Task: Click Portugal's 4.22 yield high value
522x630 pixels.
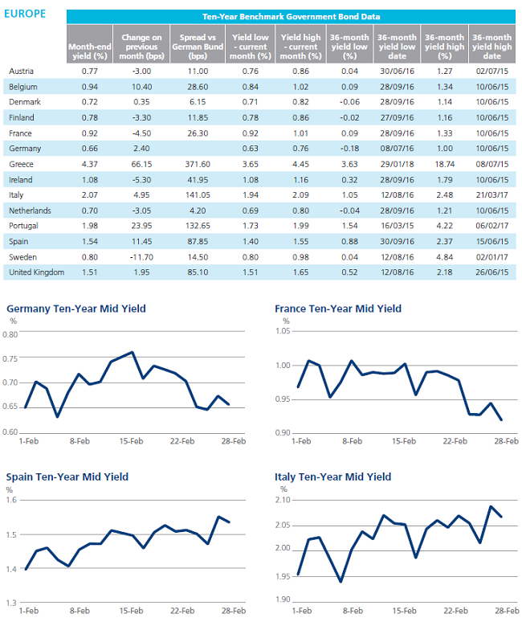Action: [444, 226]
